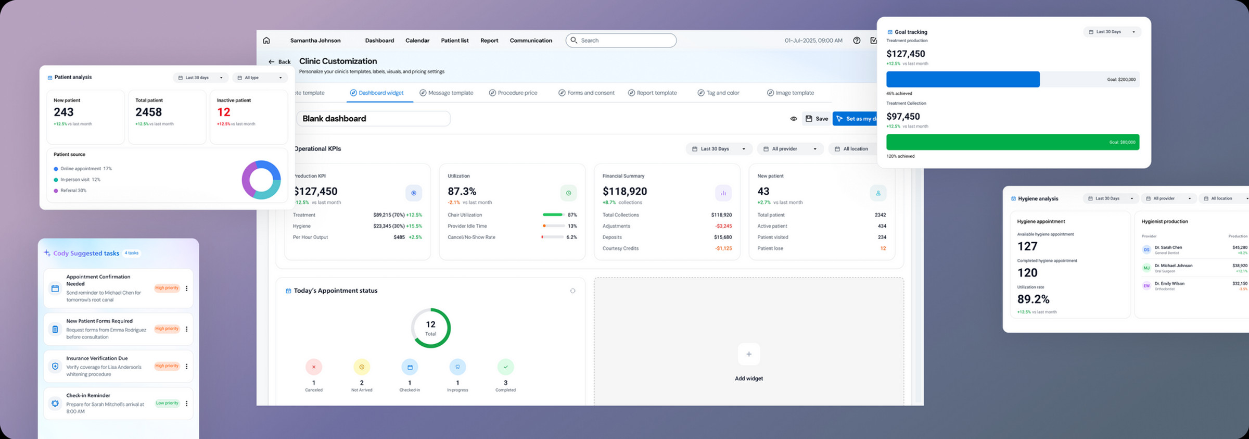1249x439 pixels.
Task: Click the Patient source donut chart
Action: point(261,180)
